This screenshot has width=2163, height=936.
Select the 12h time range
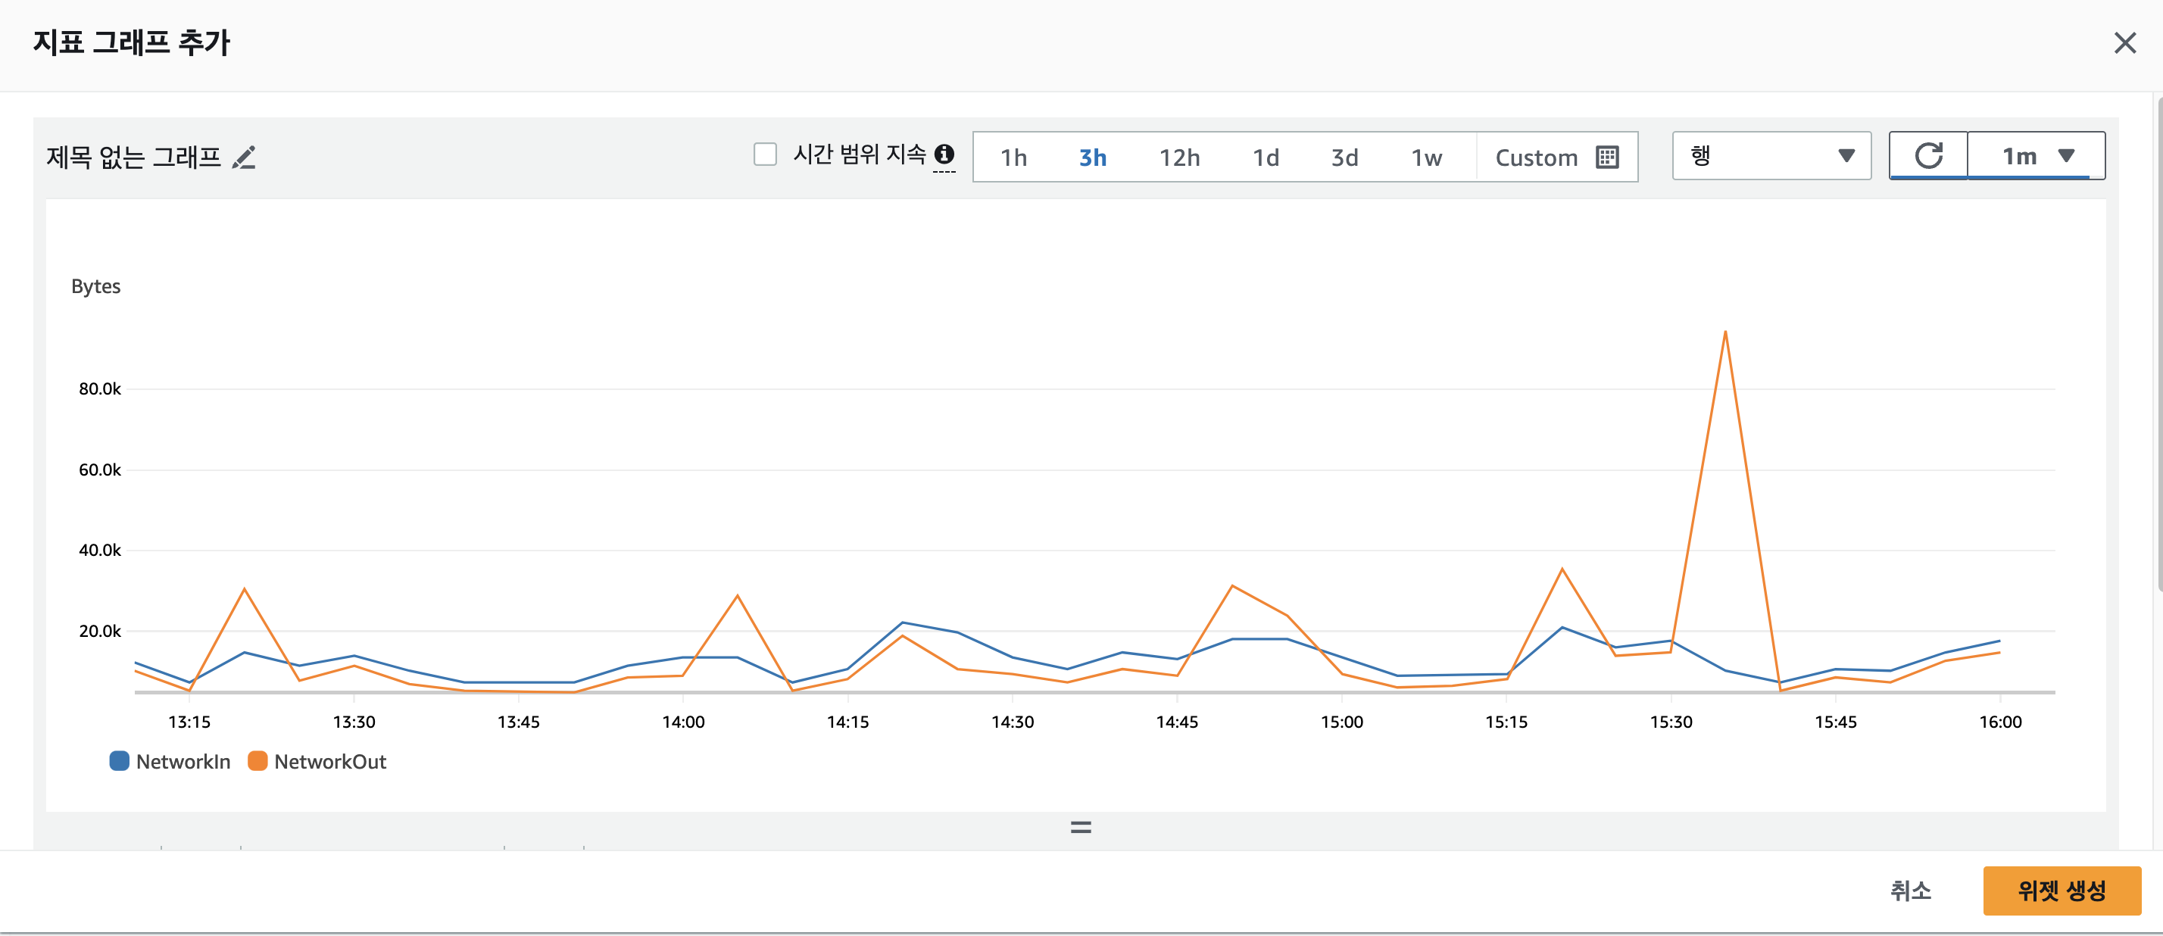(x=1179, y=158)
